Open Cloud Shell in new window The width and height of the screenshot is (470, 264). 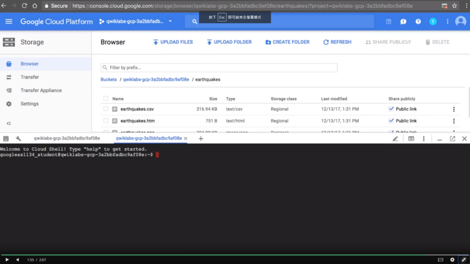tap(452, 138)
